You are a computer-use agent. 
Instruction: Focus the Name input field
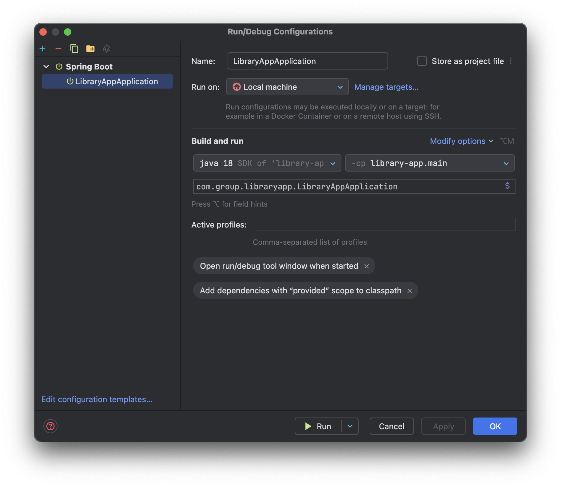coord(308,61)
